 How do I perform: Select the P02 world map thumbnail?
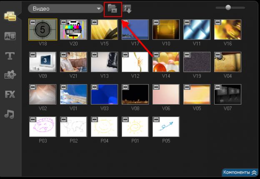(73, 127)
